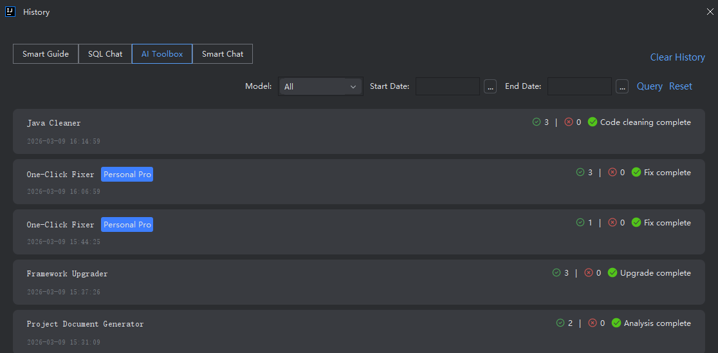Switch to the SQL Chat tab
This screenshot has height=353, width=718.
coord(105,54)
